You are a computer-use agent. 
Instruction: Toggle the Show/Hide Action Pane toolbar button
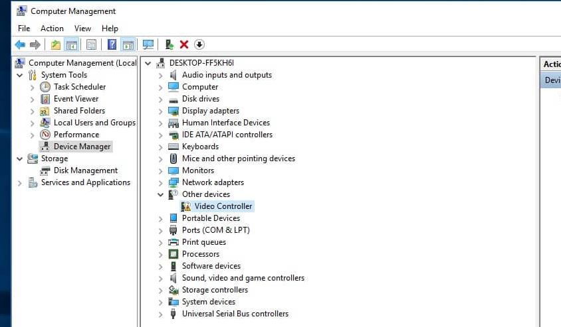point(128,44)
